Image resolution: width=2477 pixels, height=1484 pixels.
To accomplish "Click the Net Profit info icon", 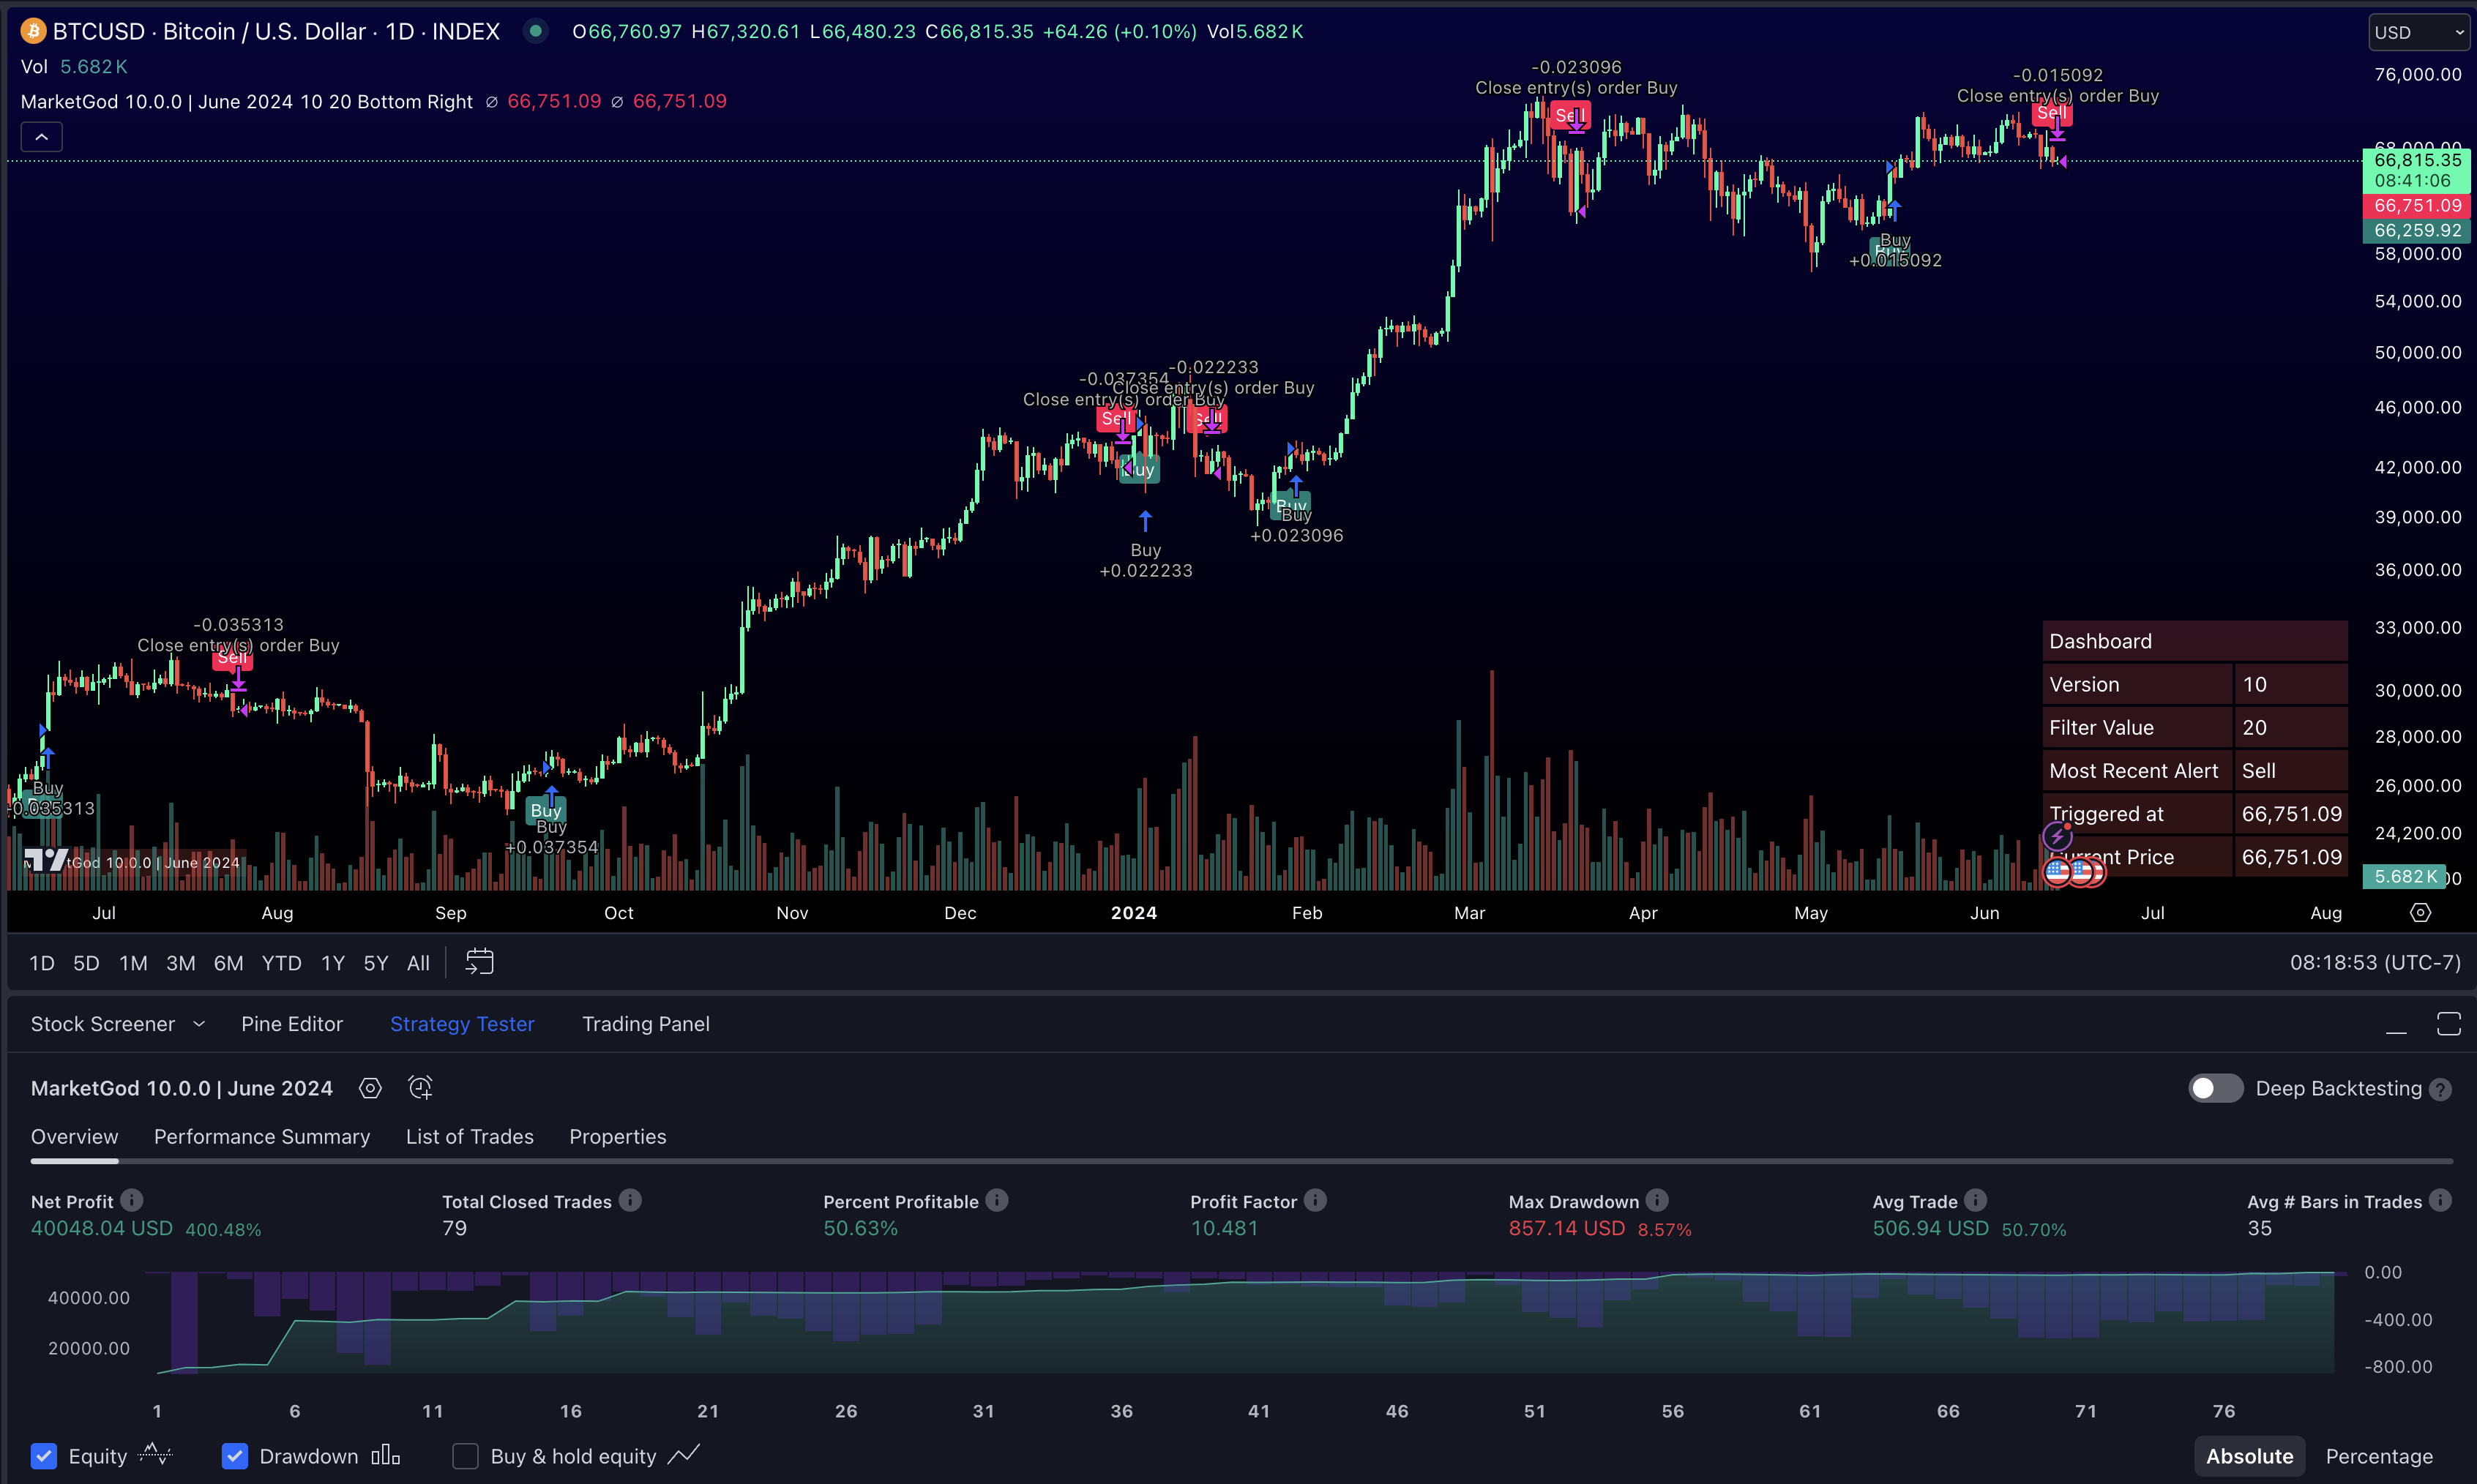I will pyautogui.click(x=132, y=1200).
